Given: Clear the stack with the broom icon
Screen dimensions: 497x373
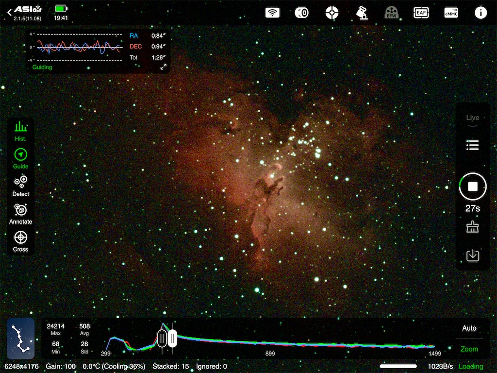Looking at the screenshot, I should coord(473,227).
